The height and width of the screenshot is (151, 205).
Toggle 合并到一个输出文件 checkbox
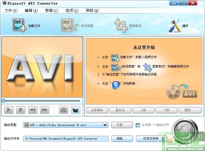138,125
